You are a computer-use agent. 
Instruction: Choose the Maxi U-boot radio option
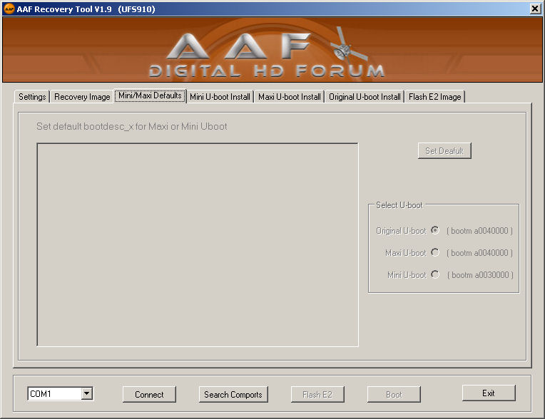(x=435, y=252)
